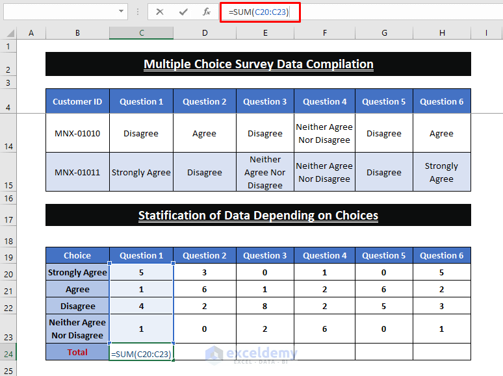Click the Question 3 Disagree count 8
The height and width of the screenshot is (376, 503).
pos(265,306)
